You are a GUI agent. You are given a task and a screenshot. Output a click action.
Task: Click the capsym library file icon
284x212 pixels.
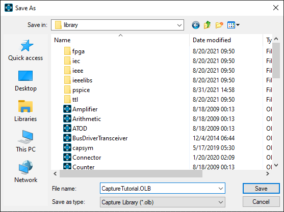pos(67,148)
